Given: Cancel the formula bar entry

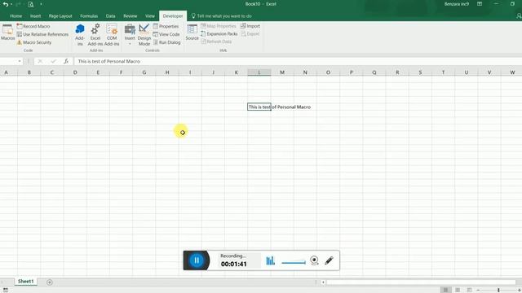Looking at the screenshot, I should 40,61.
